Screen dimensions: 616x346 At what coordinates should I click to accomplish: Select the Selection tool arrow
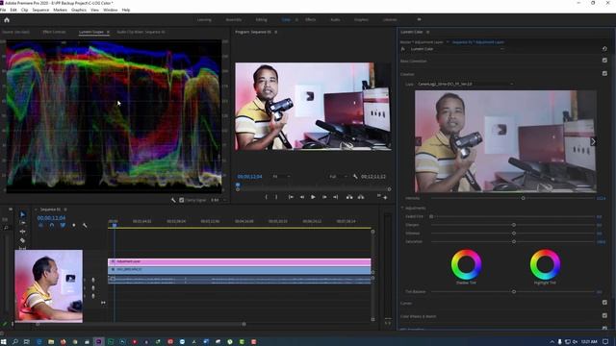22,214
